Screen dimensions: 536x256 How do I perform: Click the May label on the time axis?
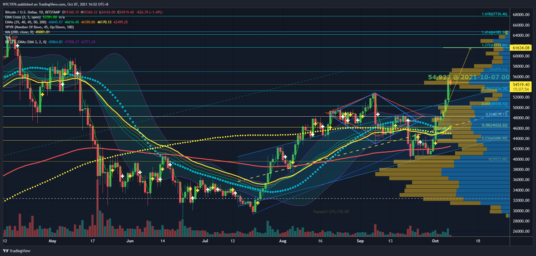52,241
